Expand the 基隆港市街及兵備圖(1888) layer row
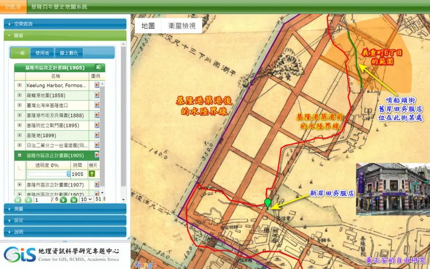The height and width of the screenshot is (269, 430). [x=20, y=115]
